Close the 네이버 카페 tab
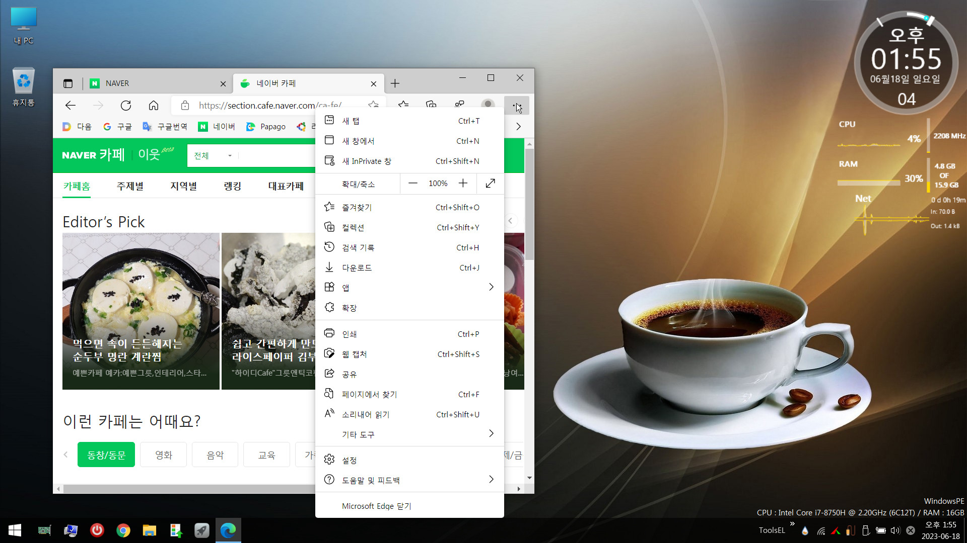Image resolution: width=967 pixels, height=543 pixels. tap(374, 84)
